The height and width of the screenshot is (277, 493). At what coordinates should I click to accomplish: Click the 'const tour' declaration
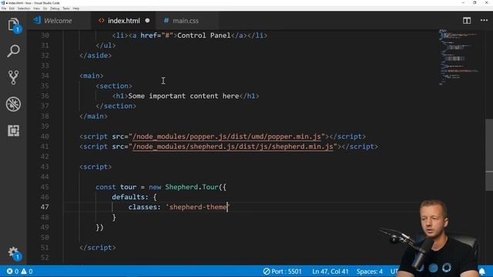point(116,187)
